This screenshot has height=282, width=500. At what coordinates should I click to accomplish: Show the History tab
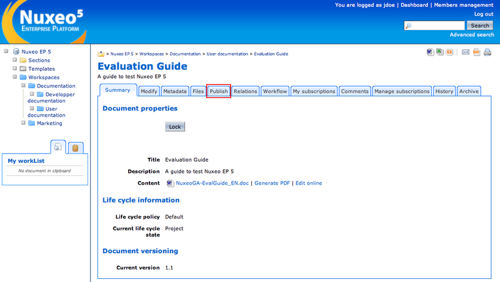(x=444, y=91)
